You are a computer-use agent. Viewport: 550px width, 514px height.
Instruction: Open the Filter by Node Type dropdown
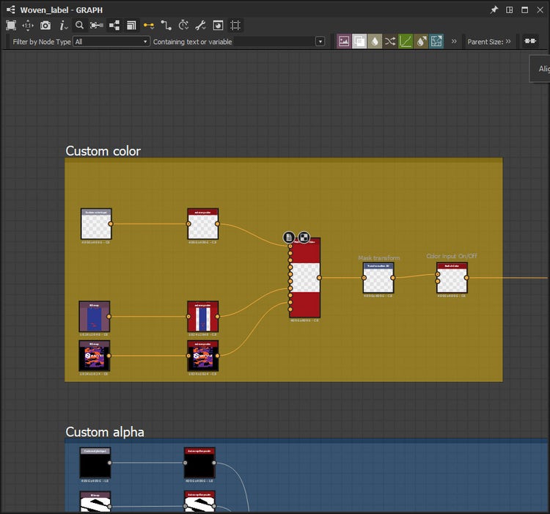(x=111, y=42)
